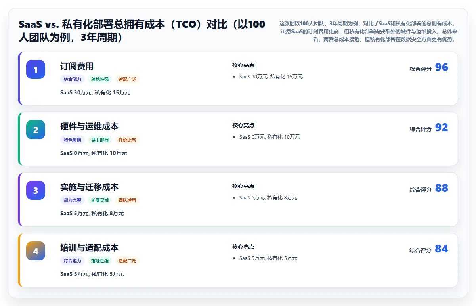Click bullet item SaaS 30万元, 私有化 15万元
This screenshot has width=476, height=306.
coord(271,76)
